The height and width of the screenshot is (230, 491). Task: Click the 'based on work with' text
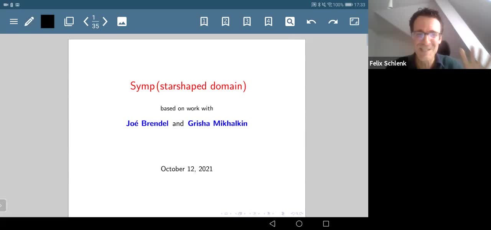pyautogui.click(x=187, y=108)
